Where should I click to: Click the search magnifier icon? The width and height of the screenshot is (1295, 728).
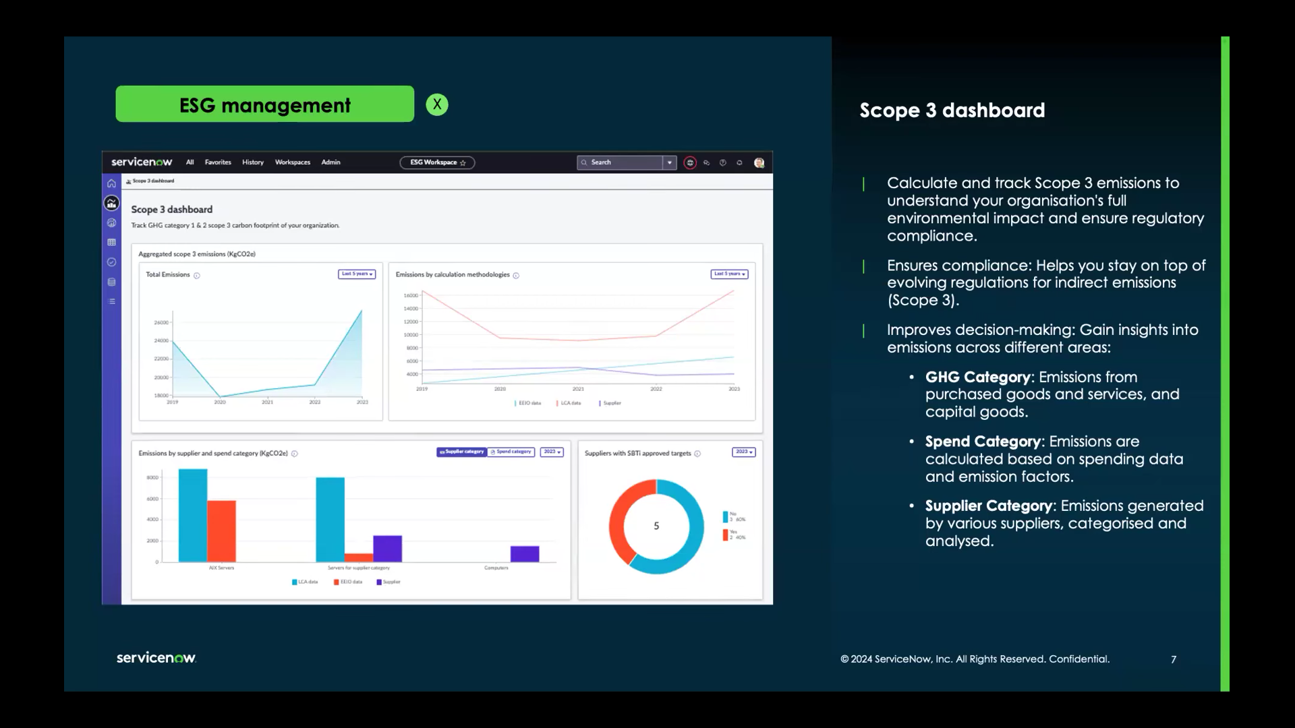584,162
